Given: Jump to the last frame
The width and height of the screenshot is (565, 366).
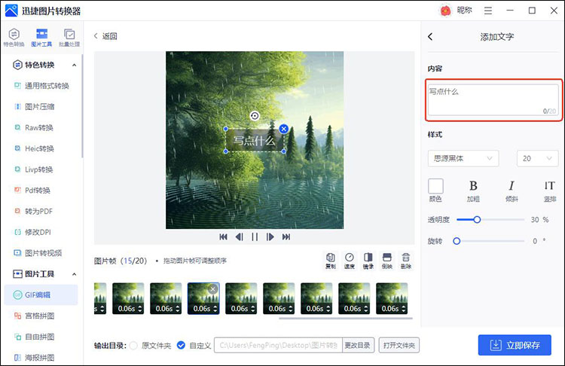Looking at the screenshot, I should pyautogui.click(x=286, y=236).
